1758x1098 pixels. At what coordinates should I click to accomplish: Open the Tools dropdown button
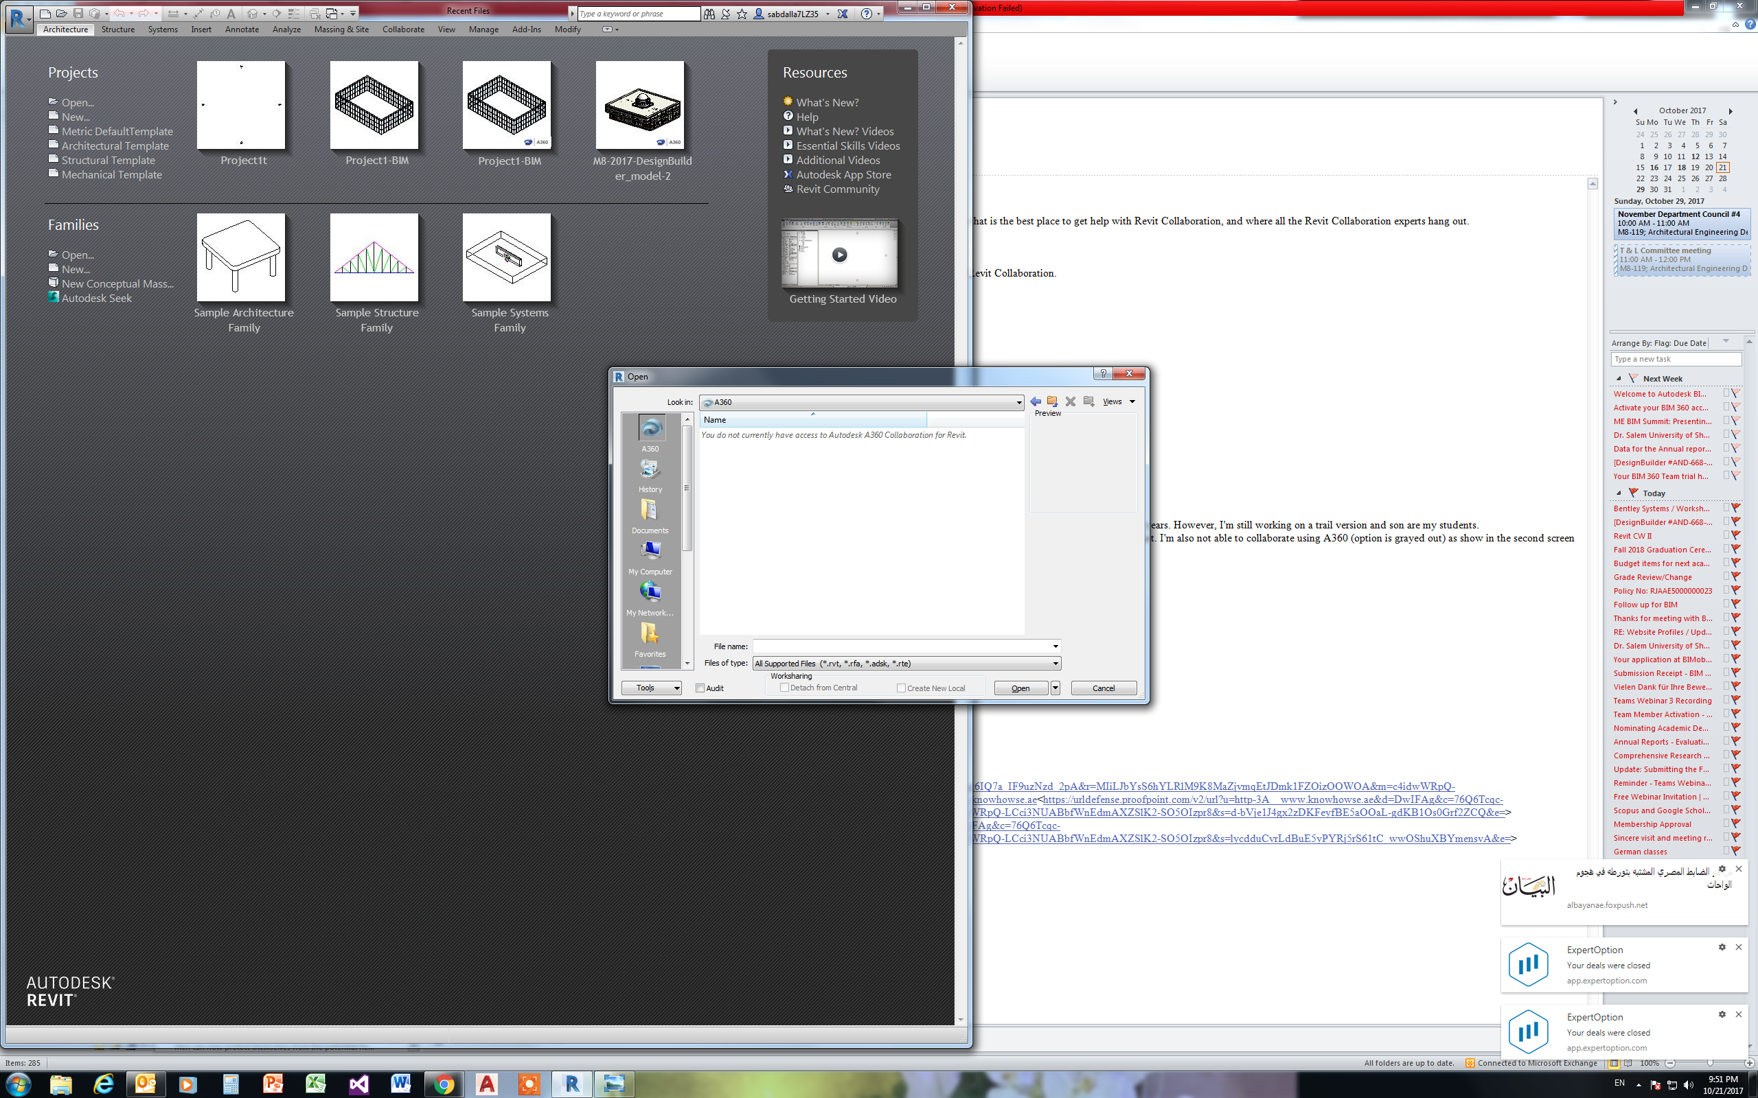[x=651, y=688]
